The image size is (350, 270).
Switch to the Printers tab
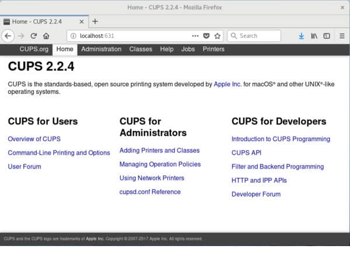213,49
